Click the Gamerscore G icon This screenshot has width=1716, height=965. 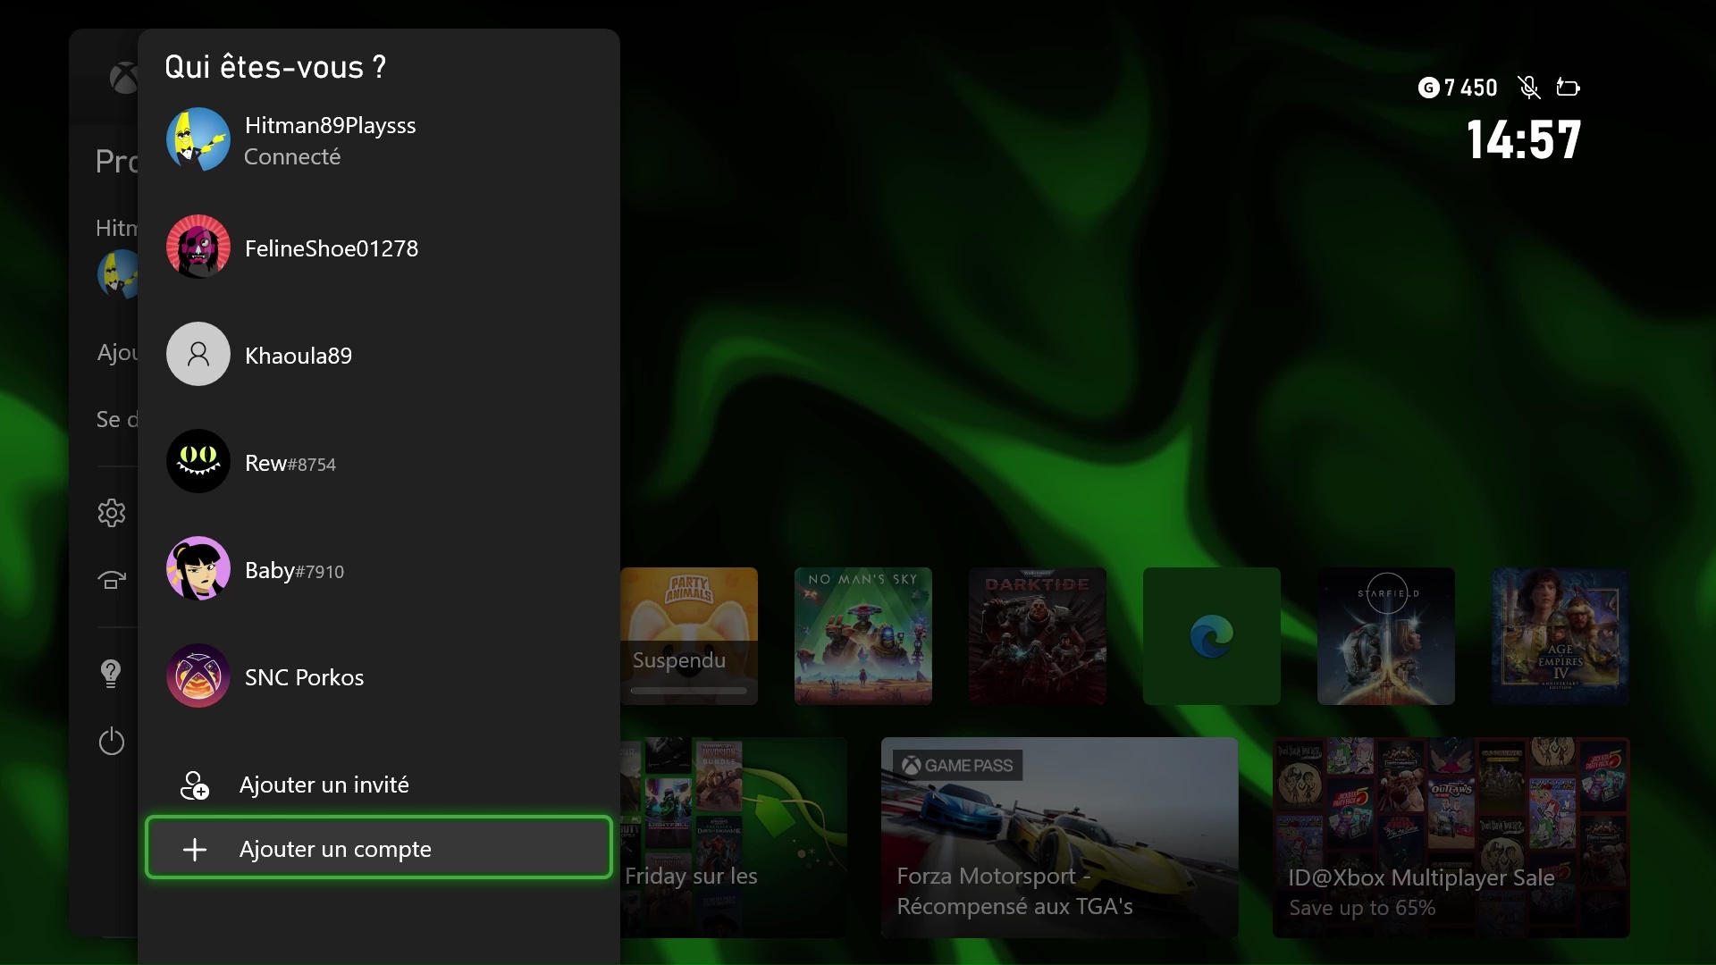1428,88
